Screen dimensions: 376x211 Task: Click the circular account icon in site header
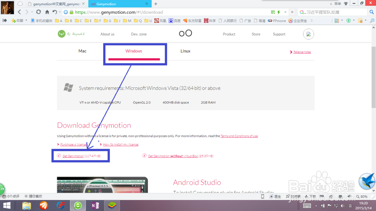point(308,34)
